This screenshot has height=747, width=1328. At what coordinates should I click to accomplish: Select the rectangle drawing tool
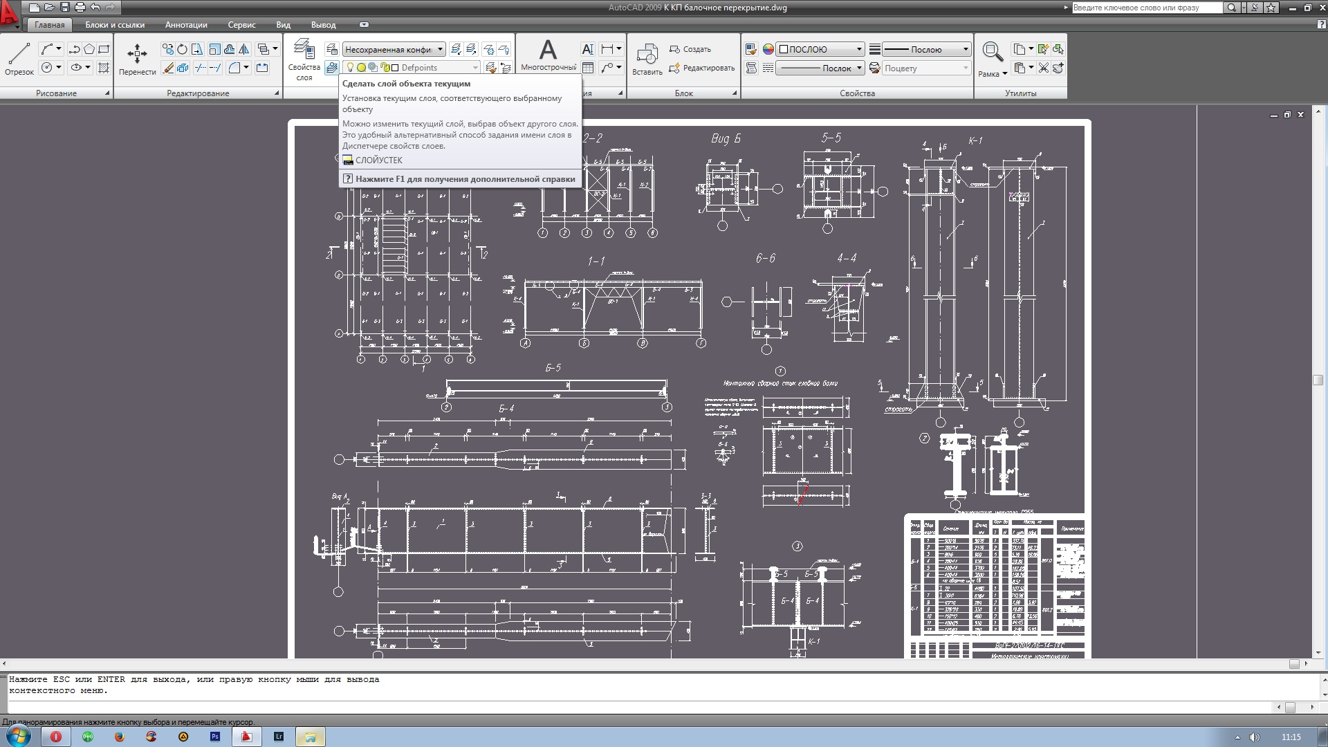(x=104, y=49)
